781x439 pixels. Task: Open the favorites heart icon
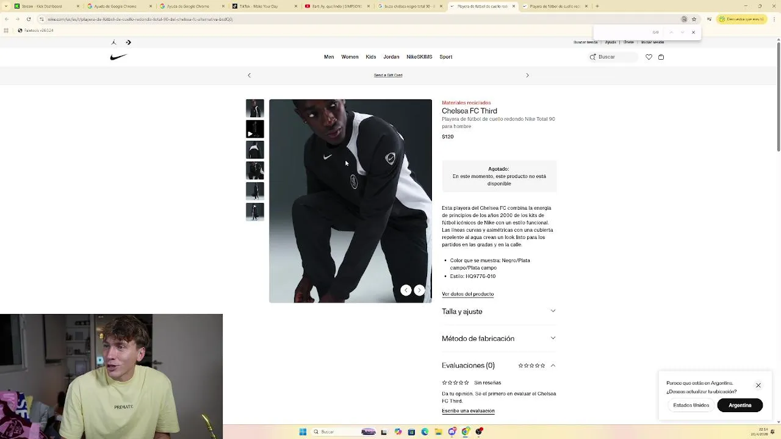(x=649, y=57)
